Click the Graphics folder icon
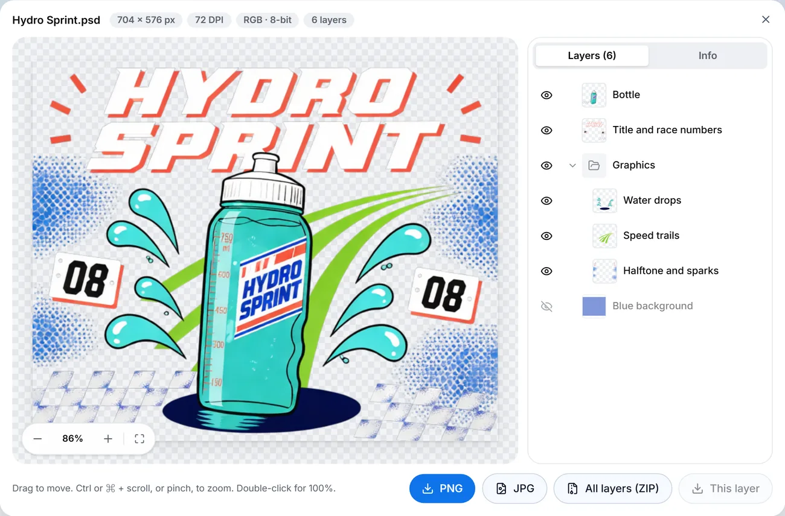This screenshot has width=785, height=516. pos(594,165)
